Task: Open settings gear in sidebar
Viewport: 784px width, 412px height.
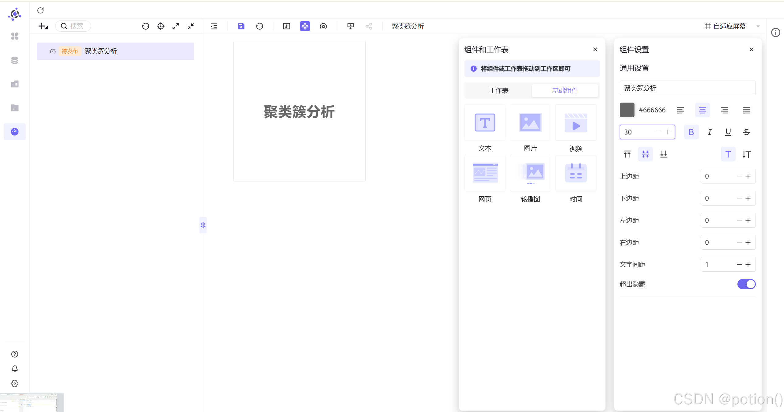Action: click(15, 384)
